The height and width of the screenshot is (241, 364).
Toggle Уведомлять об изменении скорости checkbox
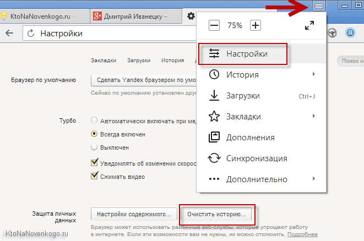click(94, 162)
